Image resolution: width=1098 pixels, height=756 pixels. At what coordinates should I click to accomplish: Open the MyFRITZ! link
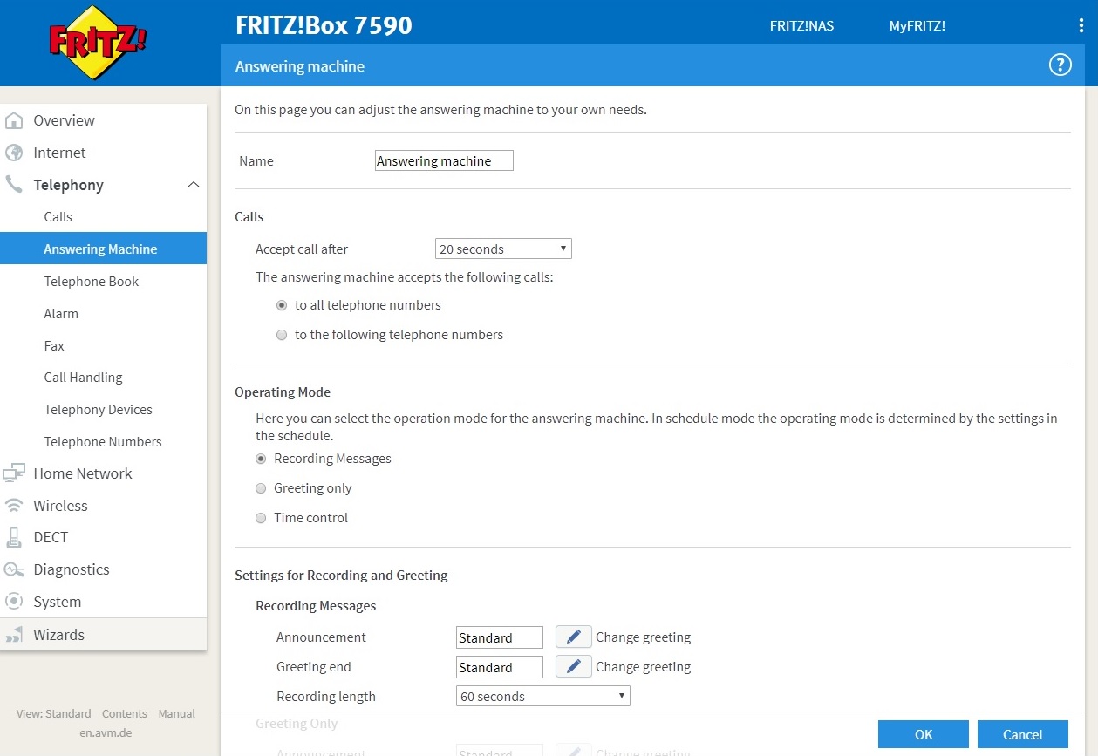pos(917,26)
